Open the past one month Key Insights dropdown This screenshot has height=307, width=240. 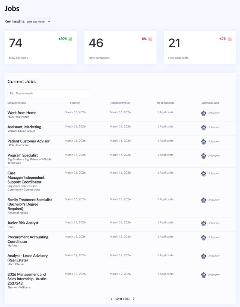click(39, 21)
